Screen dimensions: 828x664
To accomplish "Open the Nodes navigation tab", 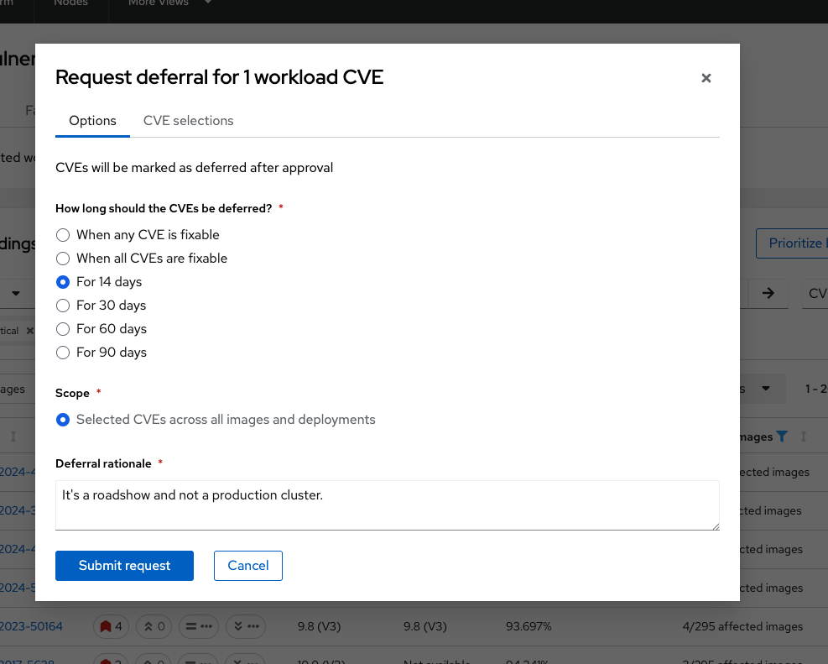I will 70,3.
